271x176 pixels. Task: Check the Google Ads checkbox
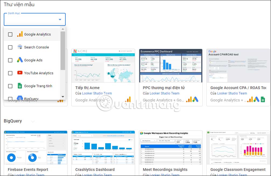click(10, 60)
